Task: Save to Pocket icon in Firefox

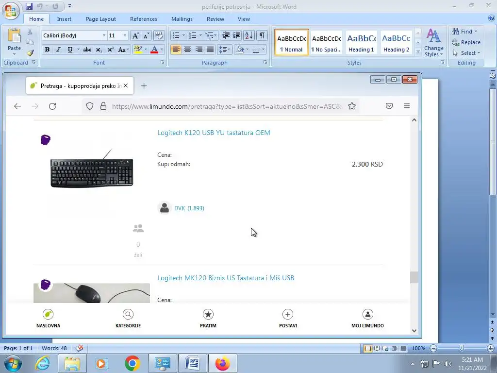Action: [x=389, y=106]
